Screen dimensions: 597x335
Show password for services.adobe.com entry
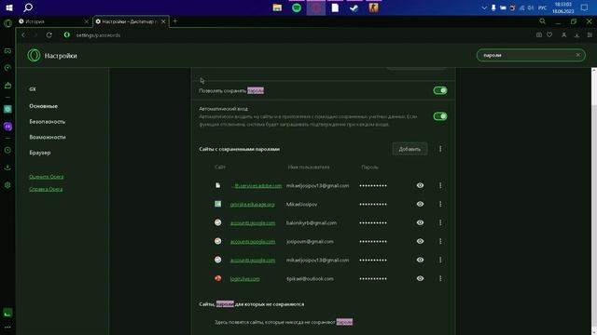[x=420, y=185]
